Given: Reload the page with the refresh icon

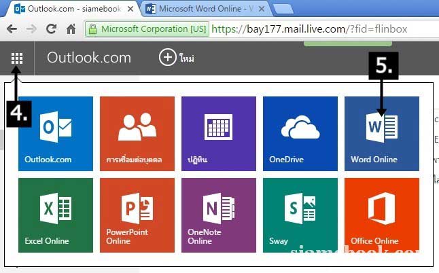Looking at the screenshot, I should point(51,29).
